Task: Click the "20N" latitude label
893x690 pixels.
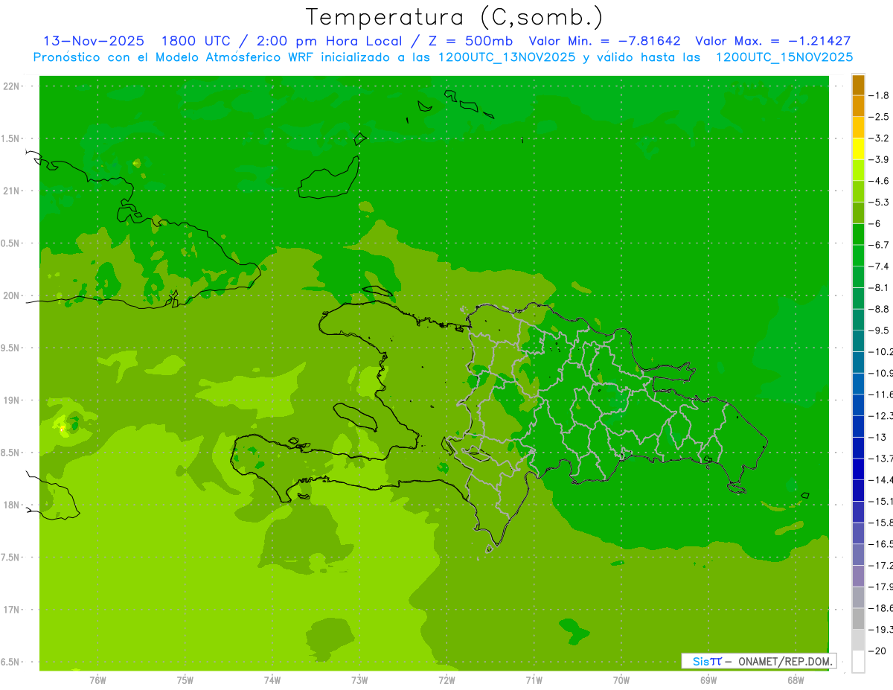Action: click(x=13, y=296)
